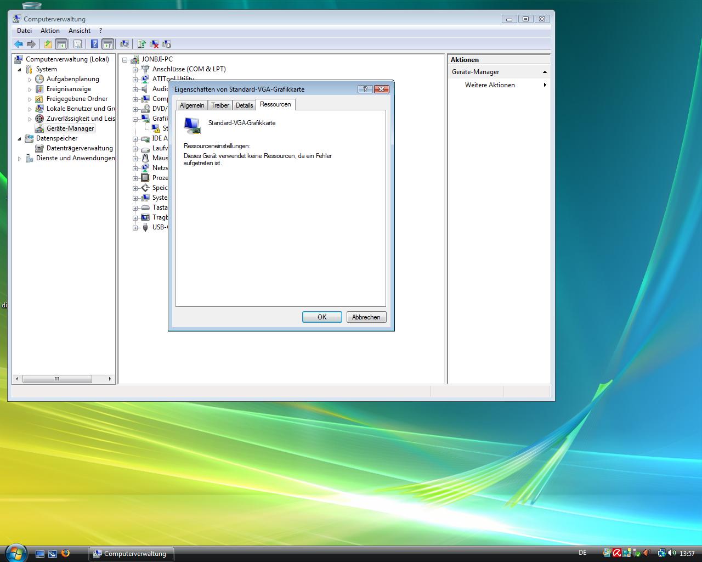Screen dimensions: 702x562
Task: Click the processor chip category icon
Action: 145,178
